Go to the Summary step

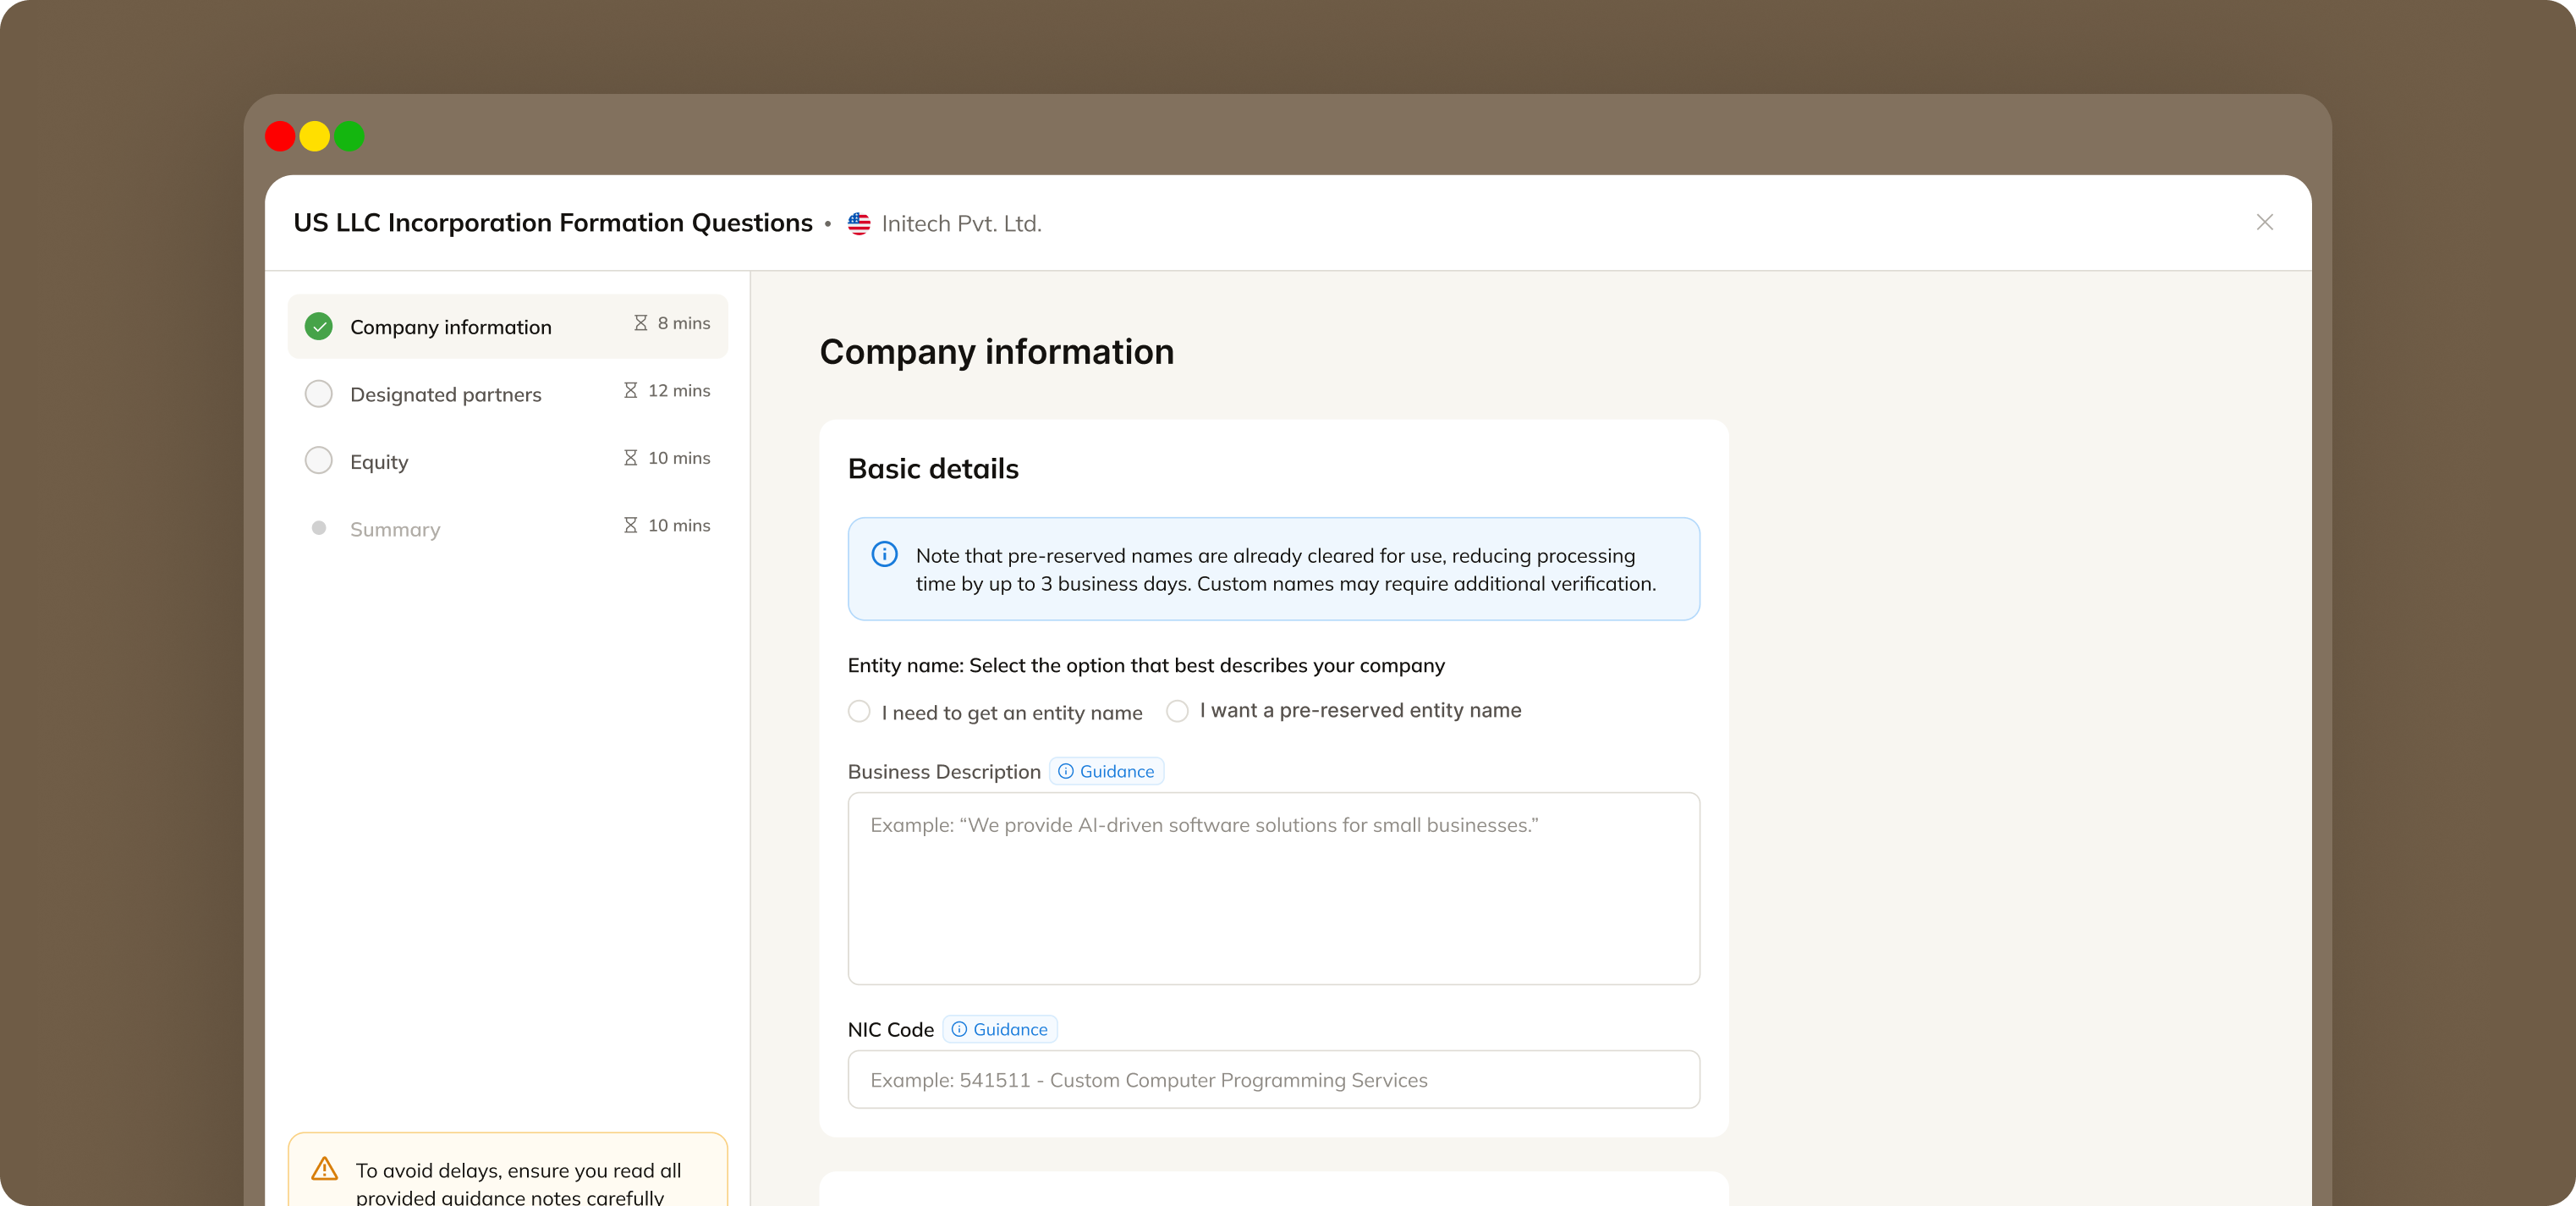(507, 528)
